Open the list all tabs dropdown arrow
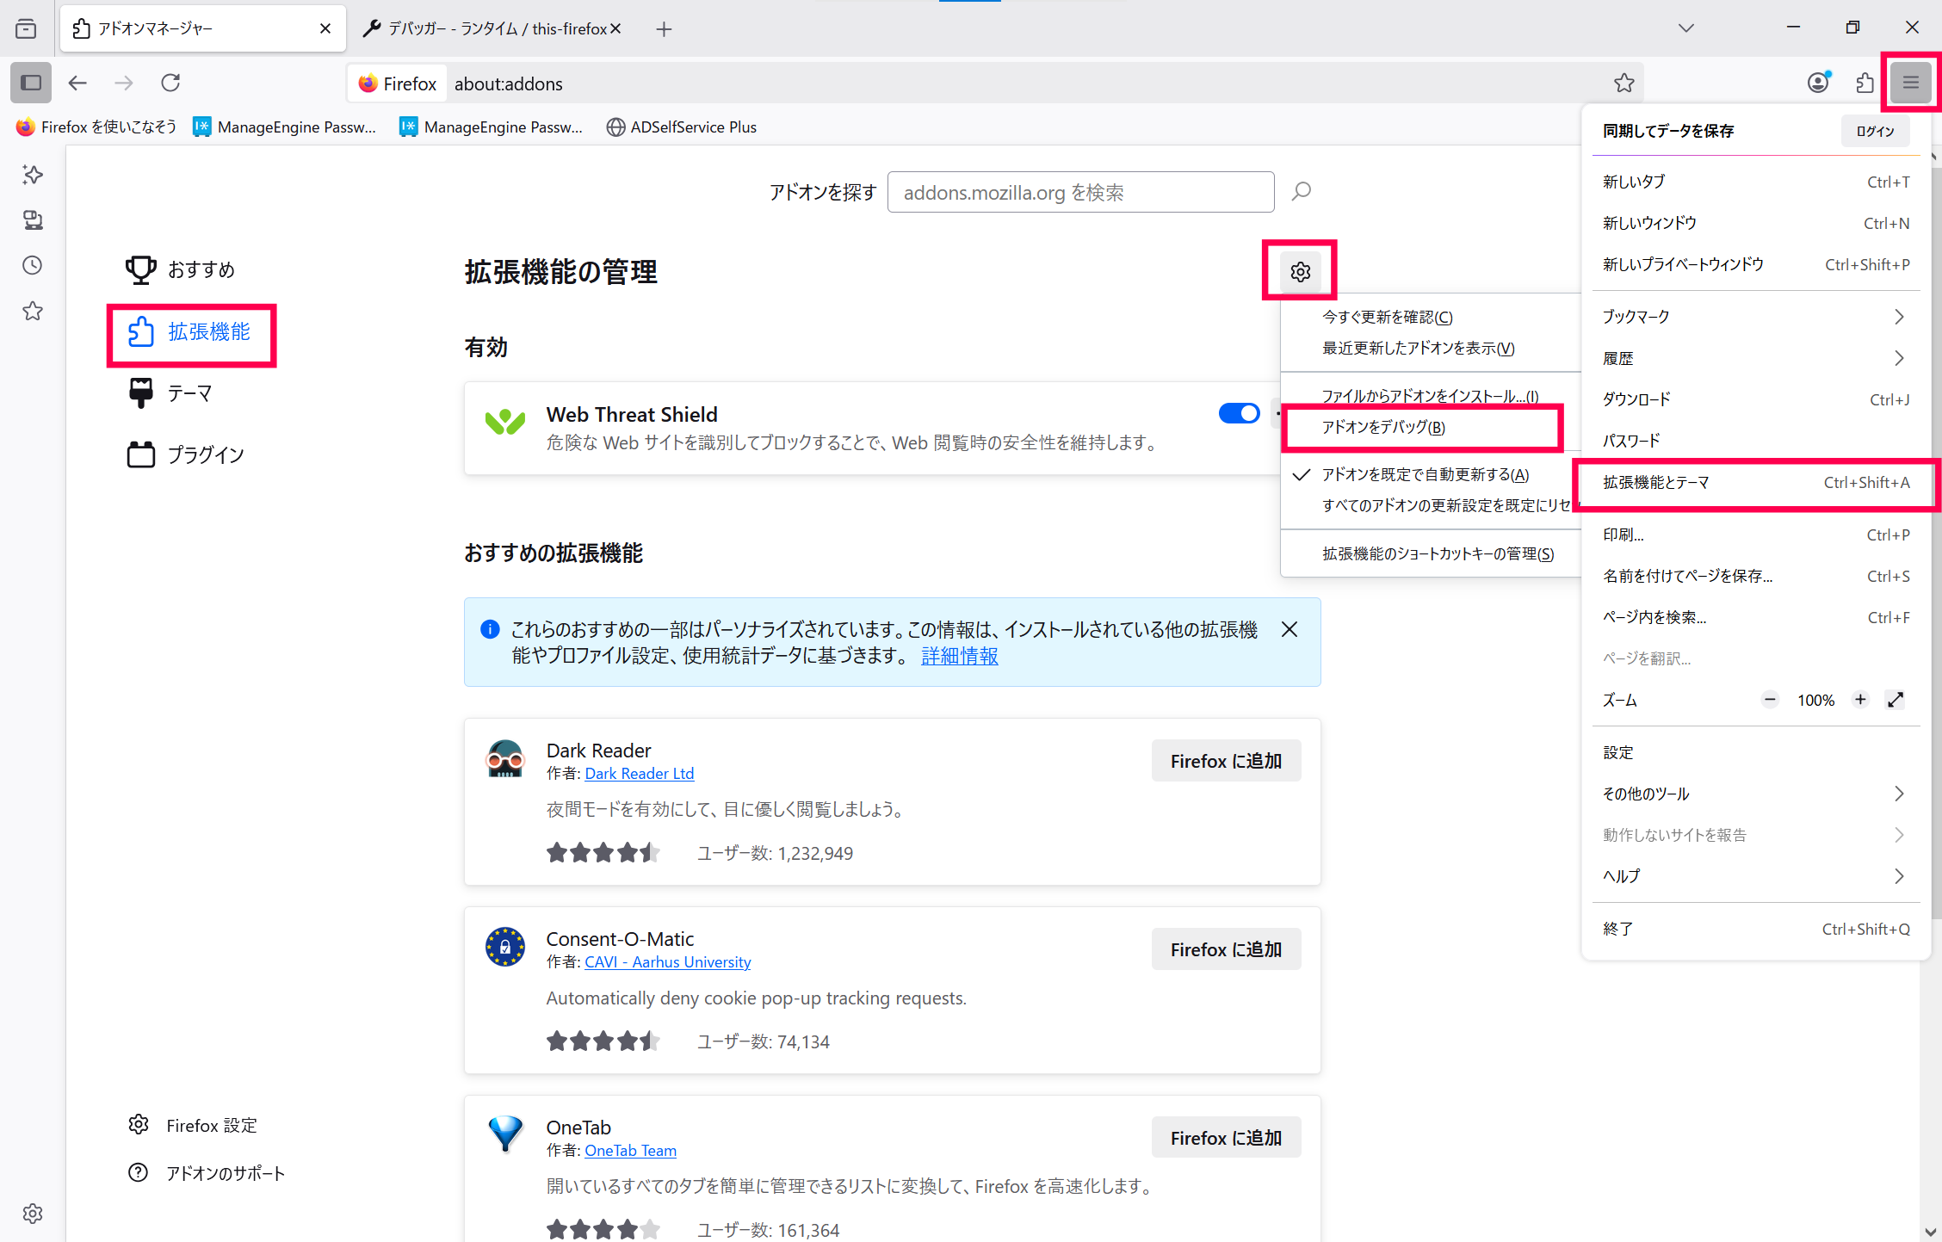This screenshot has height=1242, width=1942. [1685, 28]
